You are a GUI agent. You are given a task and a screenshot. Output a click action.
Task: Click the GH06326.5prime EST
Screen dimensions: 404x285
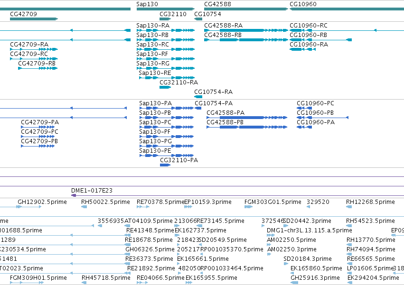click(128, 254)
